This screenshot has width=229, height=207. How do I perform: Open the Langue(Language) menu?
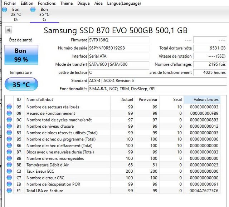coord(124,3)
